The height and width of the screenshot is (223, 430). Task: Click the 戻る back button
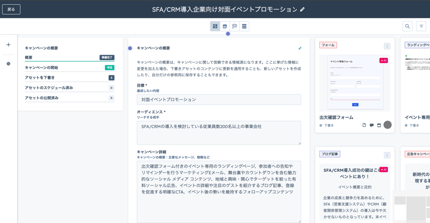(x=11, y=9)
